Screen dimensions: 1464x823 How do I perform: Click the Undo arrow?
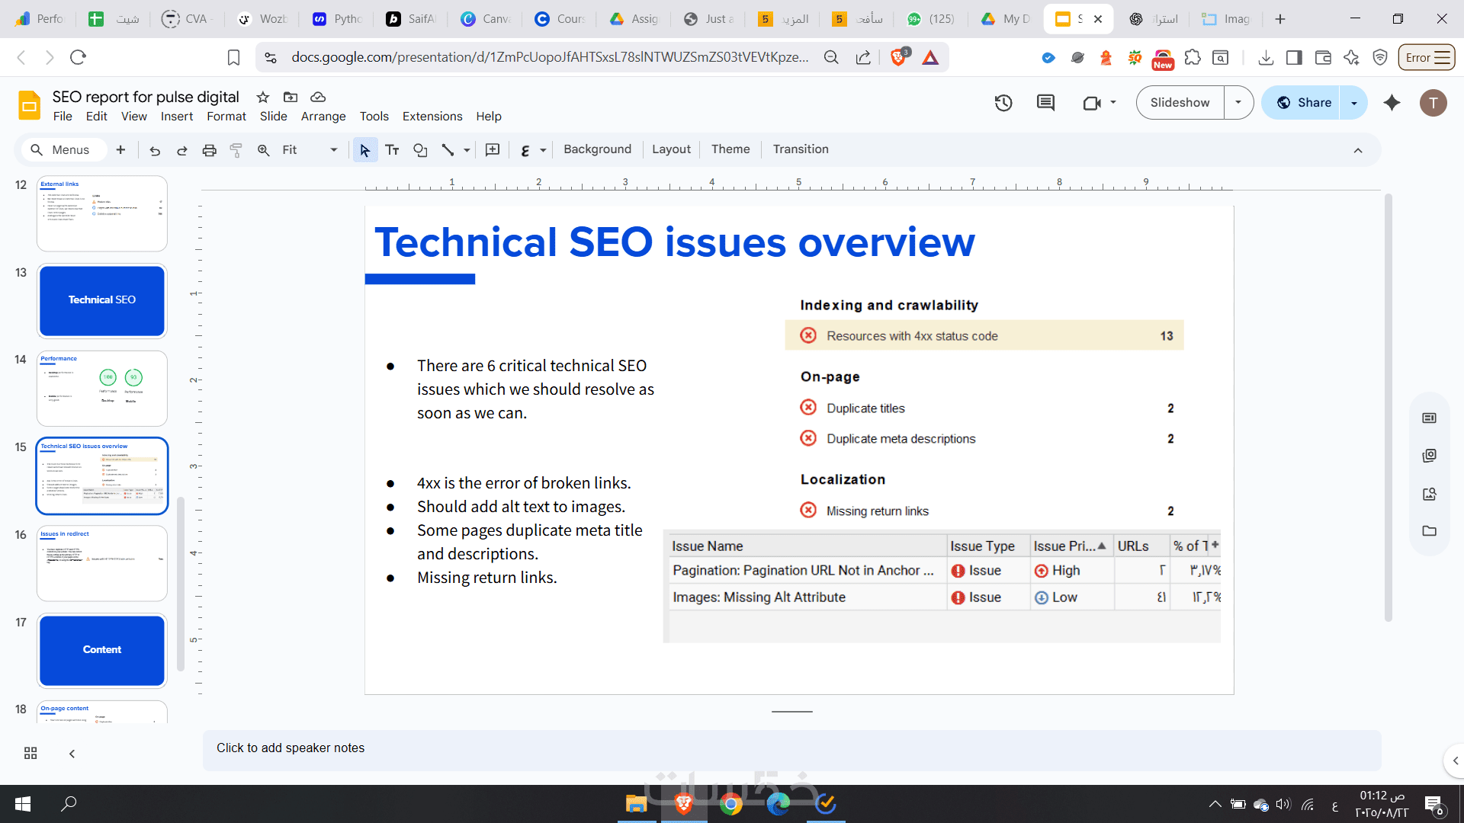155,150
